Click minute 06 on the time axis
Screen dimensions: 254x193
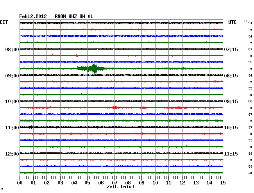tap(101, 183)
